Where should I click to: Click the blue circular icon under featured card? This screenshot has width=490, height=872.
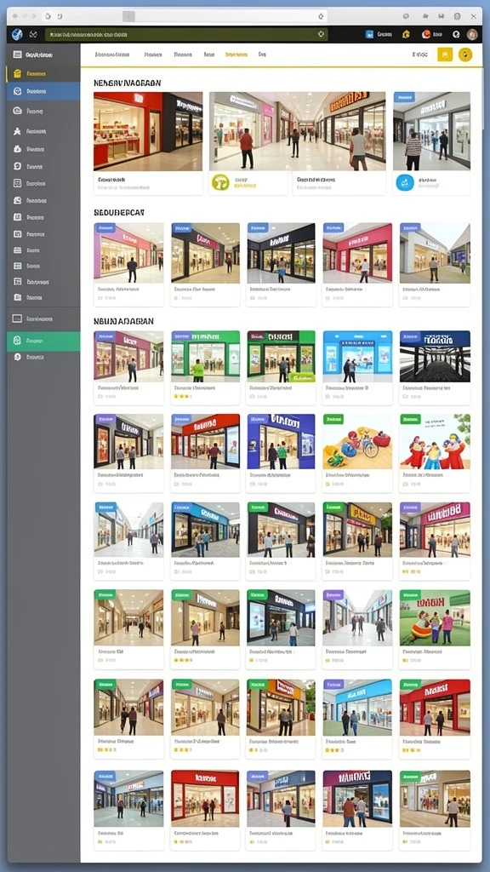pyautogui.click(x=404, y=182)
